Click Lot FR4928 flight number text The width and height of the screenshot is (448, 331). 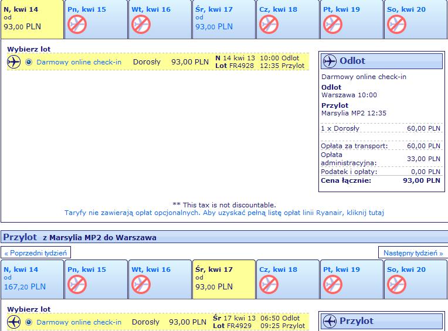(x=235, y=66)
